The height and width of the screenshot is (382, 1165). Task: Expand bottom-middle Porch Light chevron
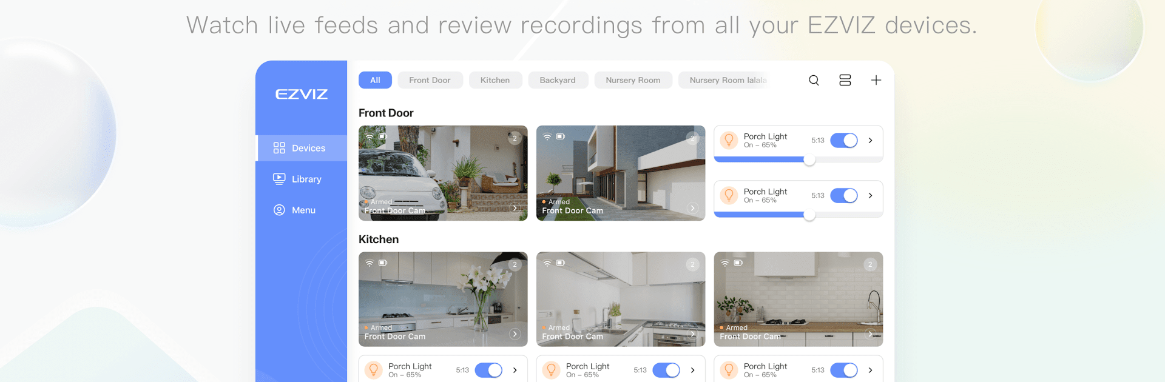(693, 370)
